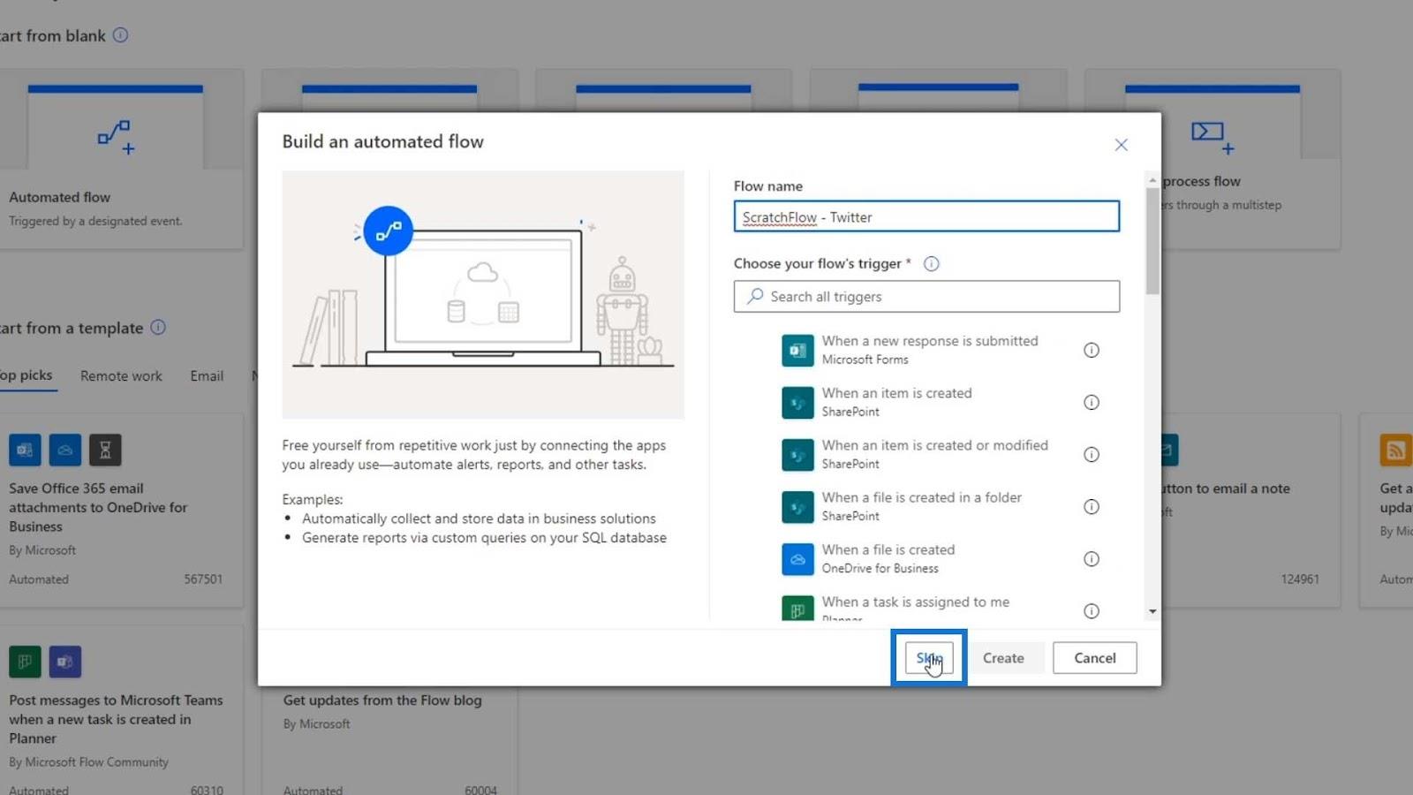The width and height of the screenshot is (1413, 795).
Task: Switch to the Email template tab
Action: pos(207,375)
